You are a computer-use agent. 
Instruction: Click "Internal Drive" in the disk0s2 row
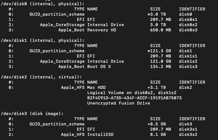click(x=106, y=25)
